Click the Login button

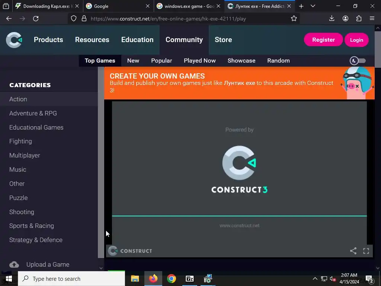click(356, 40)
